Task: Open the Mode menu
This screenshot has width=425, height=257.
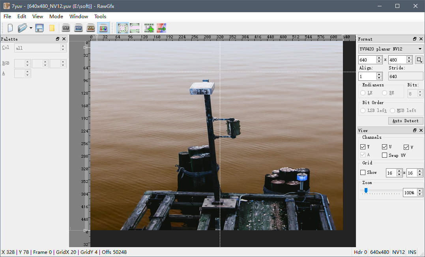Action: [56, 17]
